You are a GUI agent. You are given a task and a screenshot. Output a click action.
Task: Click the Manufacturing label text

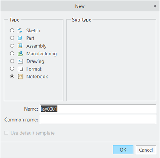pyautogui.click(x=42, y=53)
